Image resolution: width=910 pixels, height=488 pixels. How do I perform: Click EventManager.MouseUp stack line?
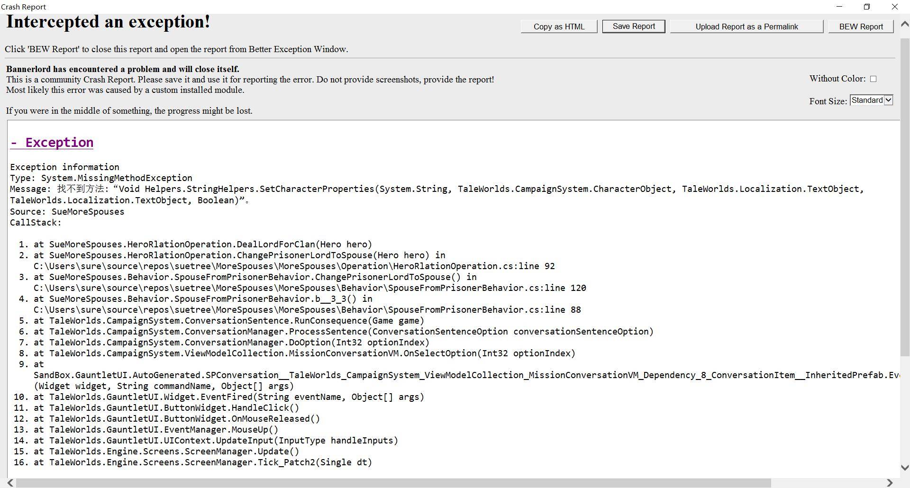tap(156, 430)
